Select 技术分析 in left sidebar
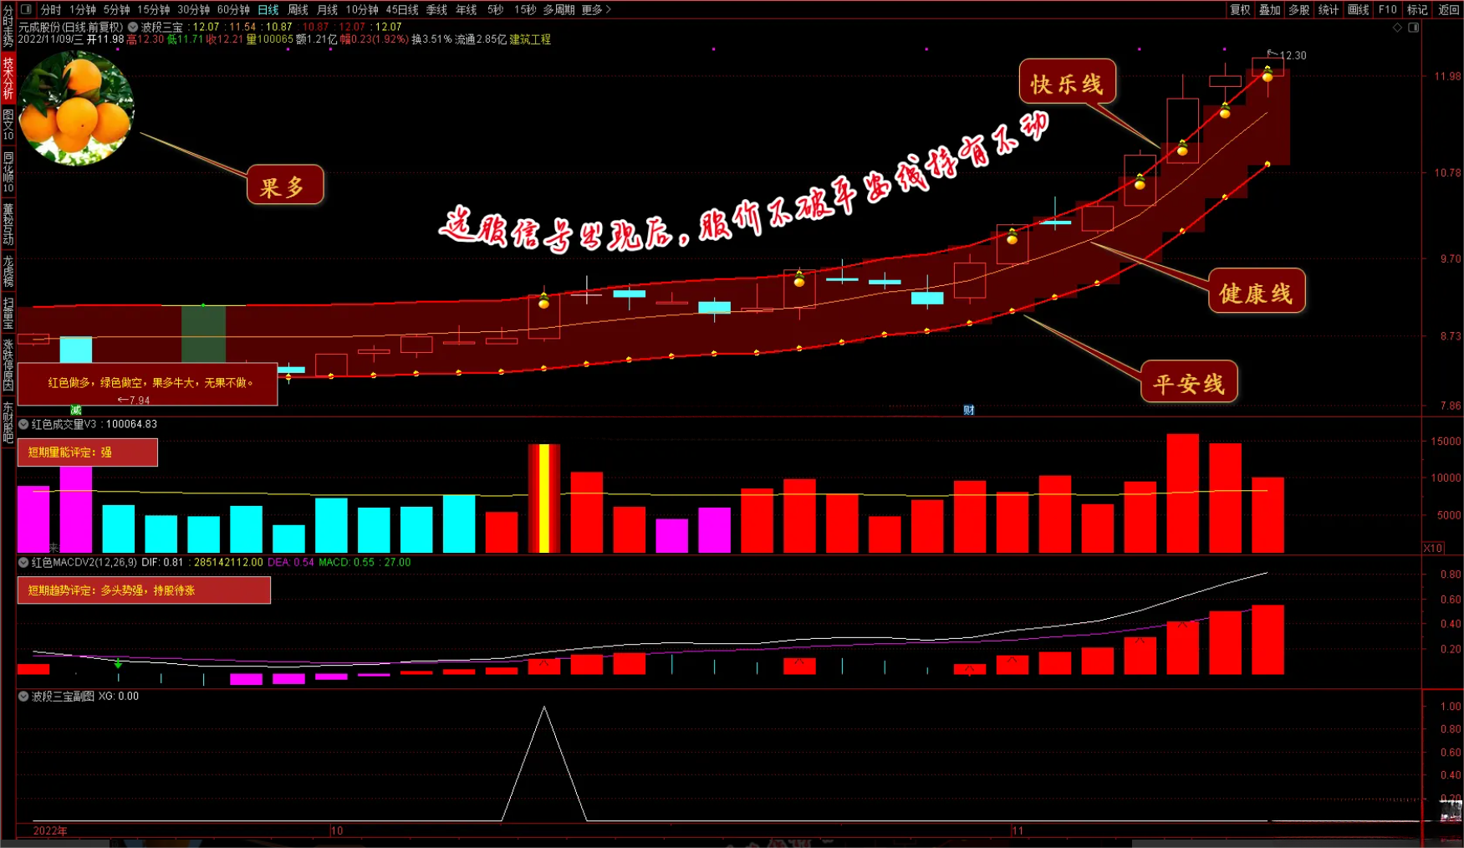The image size is (1464, 848). 8,78
